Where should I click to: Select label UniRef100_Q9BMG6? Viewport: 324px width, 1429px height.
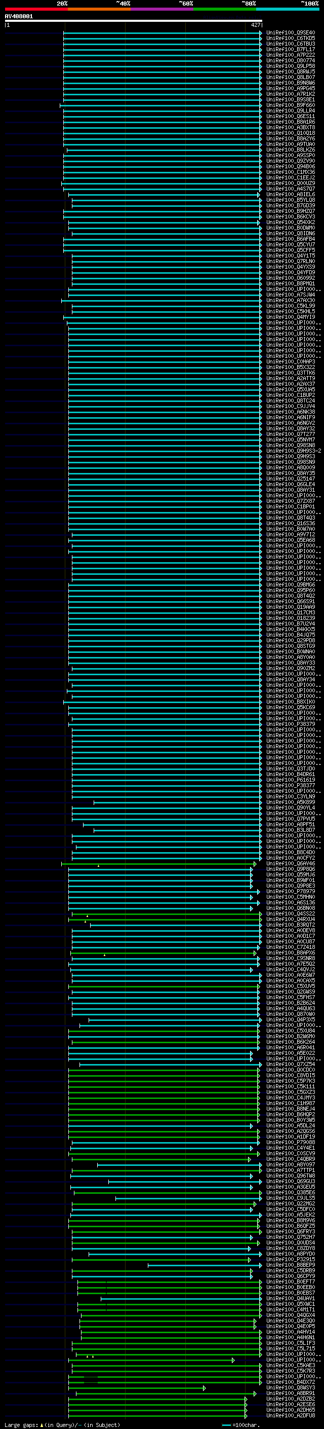(291, 584)
